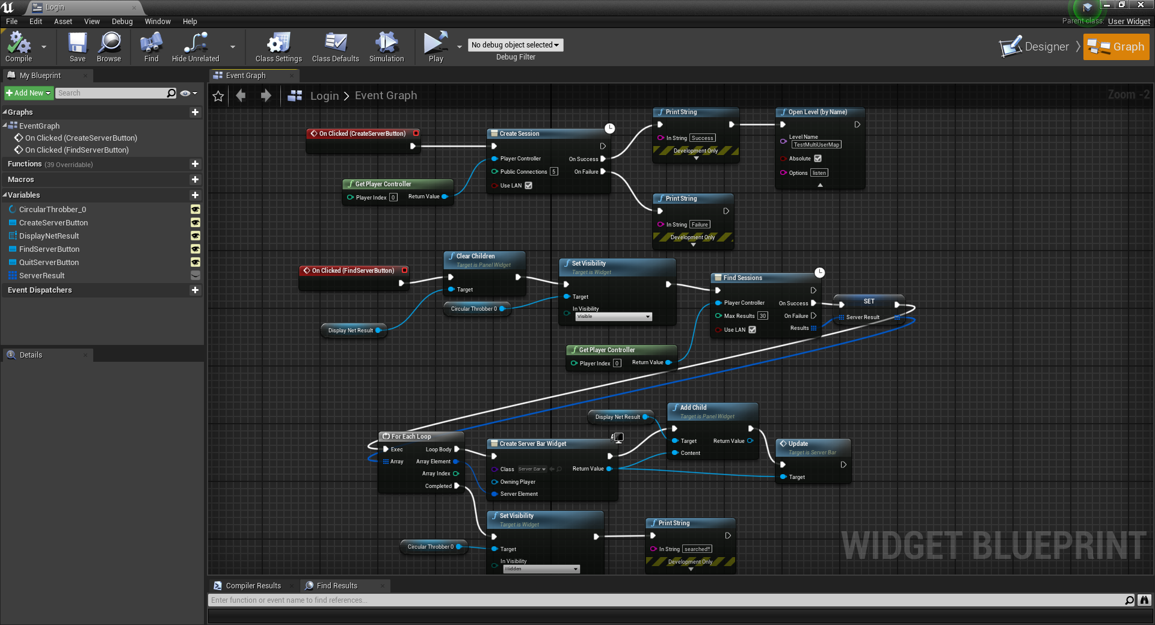Select ServerResult variable

click(42, 276)
